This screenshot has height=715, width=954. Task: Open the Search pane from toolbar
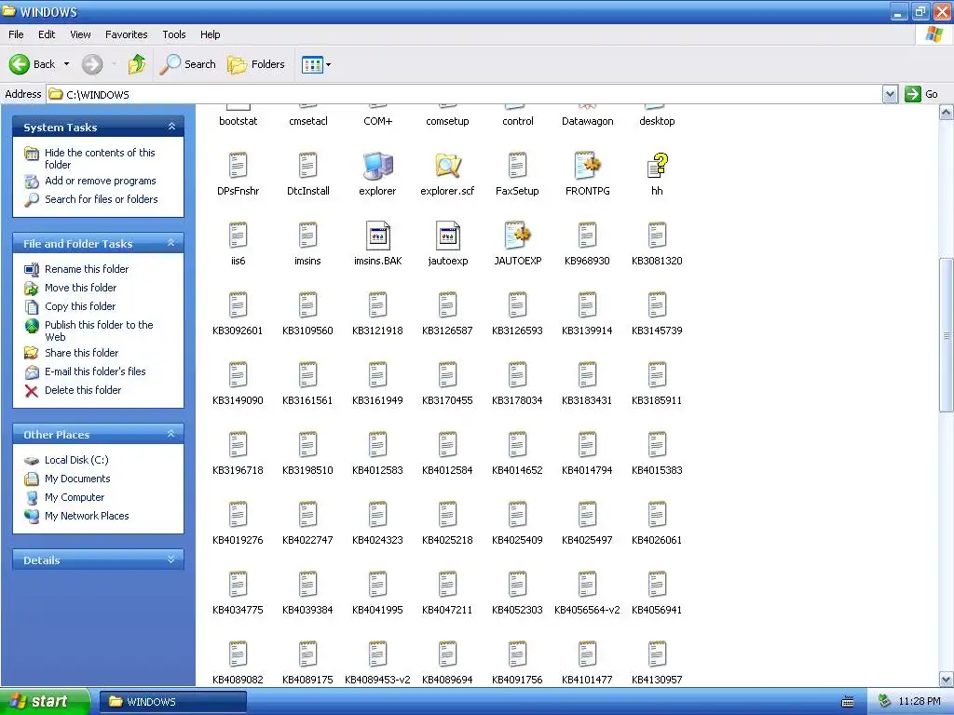click(x=187, y=64)
